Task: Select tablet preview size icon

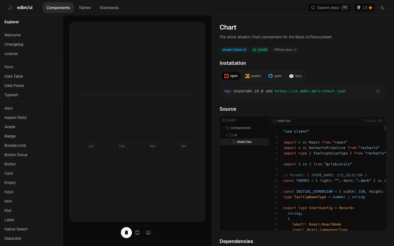Action: point(137,233)
